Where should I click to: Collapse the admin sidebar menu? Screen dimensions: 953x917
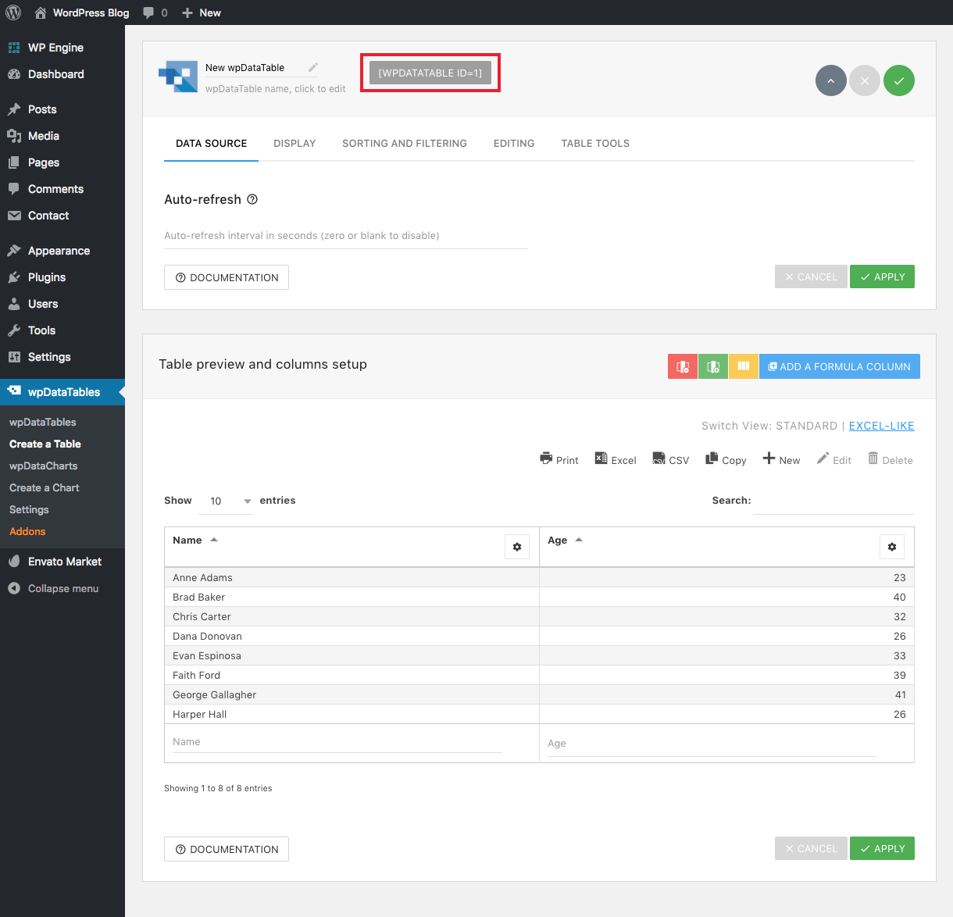[62, 588]
